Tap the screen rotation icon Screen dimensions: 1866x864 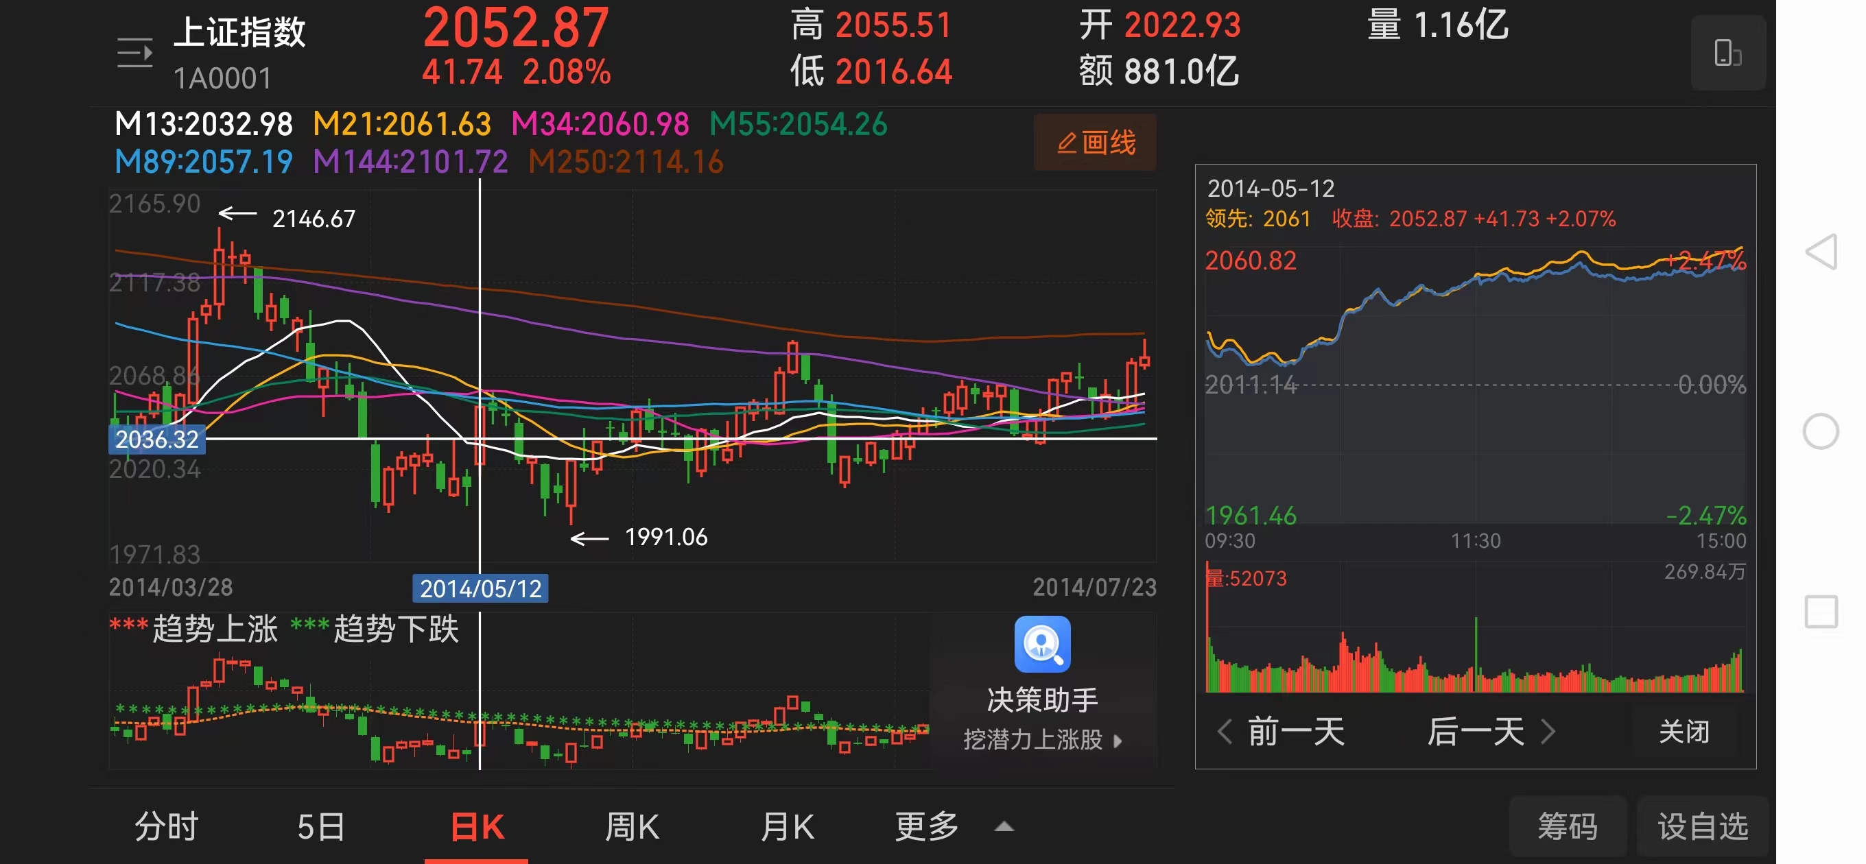[1728, 53]
